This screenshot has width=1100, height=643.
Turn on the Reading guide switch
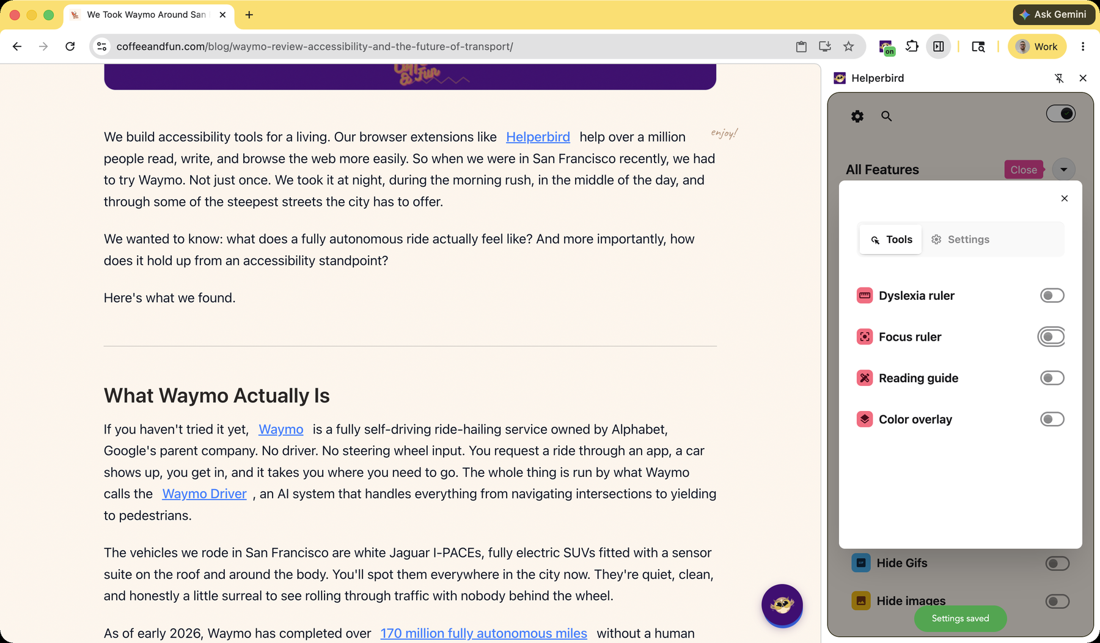coord(1052,378)
